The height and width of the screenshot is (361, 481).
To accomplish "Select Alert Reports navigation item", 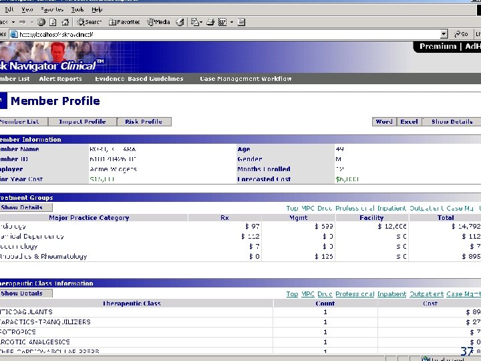I will (x=60, y=79).
